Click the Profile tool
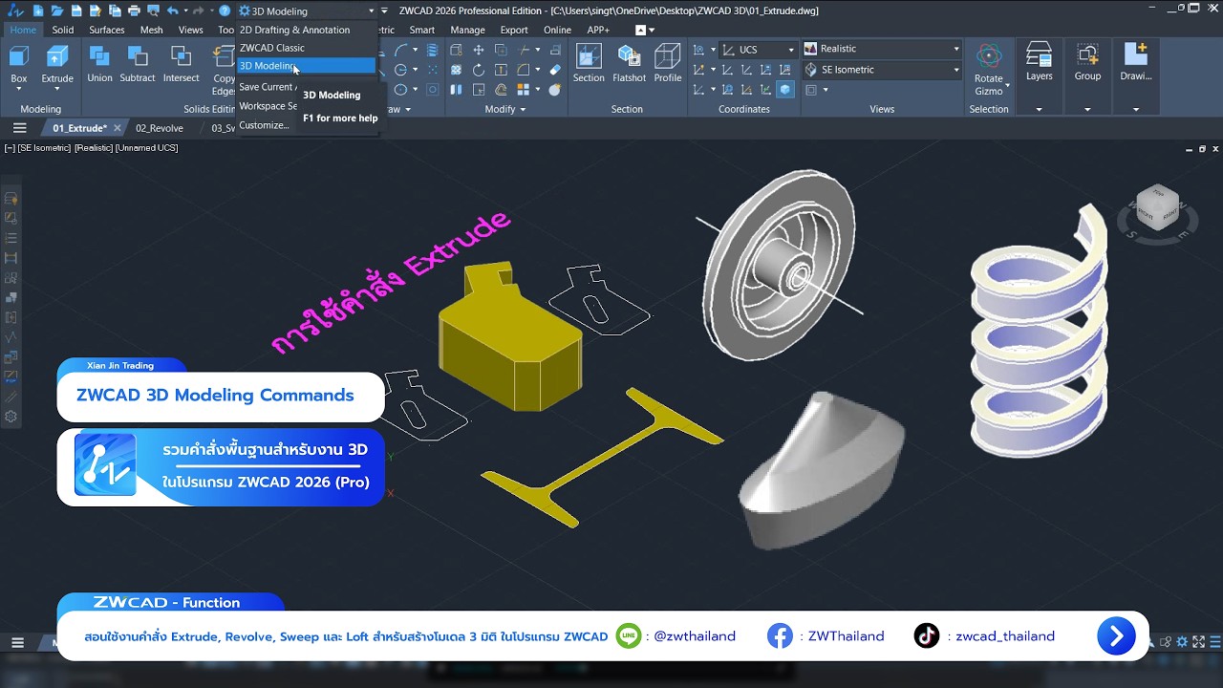The image size is (1223, 688). 668,63
